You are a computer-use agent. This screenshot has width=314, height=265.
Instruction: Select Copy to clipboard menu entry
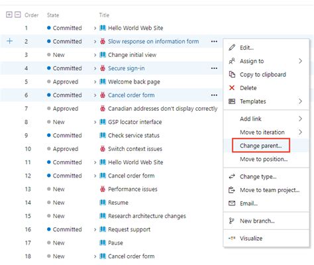click(266, 74)
